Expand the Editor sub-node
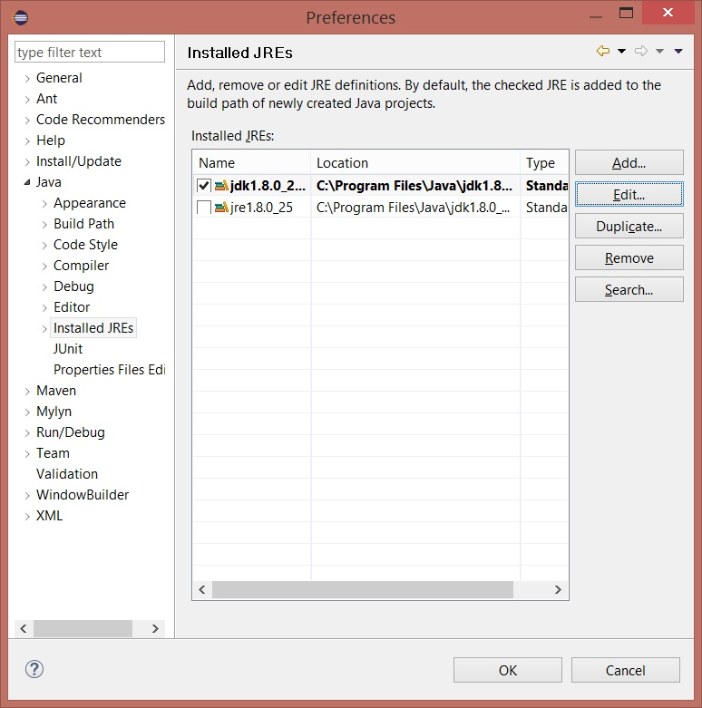This screenshot has height=708, width=702. (44, 308)
